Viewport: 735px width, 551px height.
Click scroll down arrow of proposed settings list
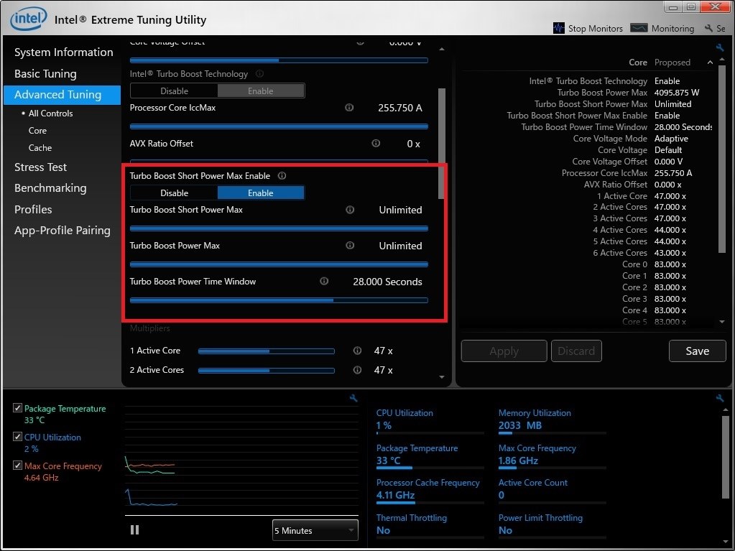722,322
